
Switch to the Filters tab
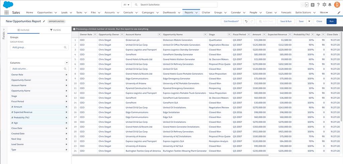(55, 30)
